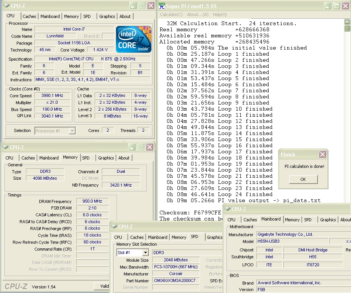Image resolution: width=351 pixels, height=293 pixels.
Task: Click the Package value Socket 1156 LGA
Action: pyautogui.click(x=74, y=43)
